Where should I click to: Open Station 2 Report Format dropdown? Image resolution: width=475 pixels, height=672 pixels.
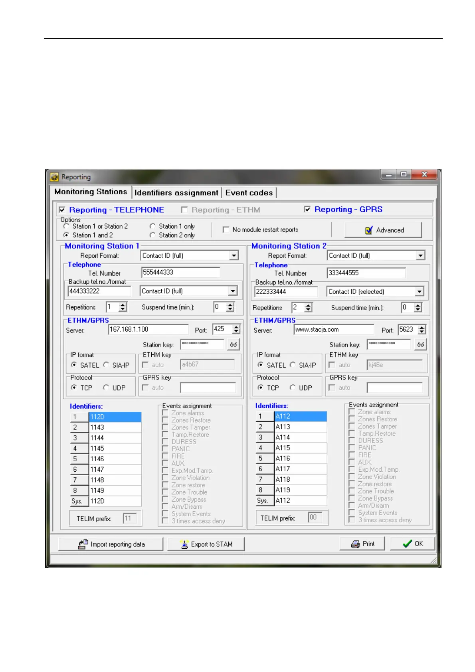click(420, 255)
